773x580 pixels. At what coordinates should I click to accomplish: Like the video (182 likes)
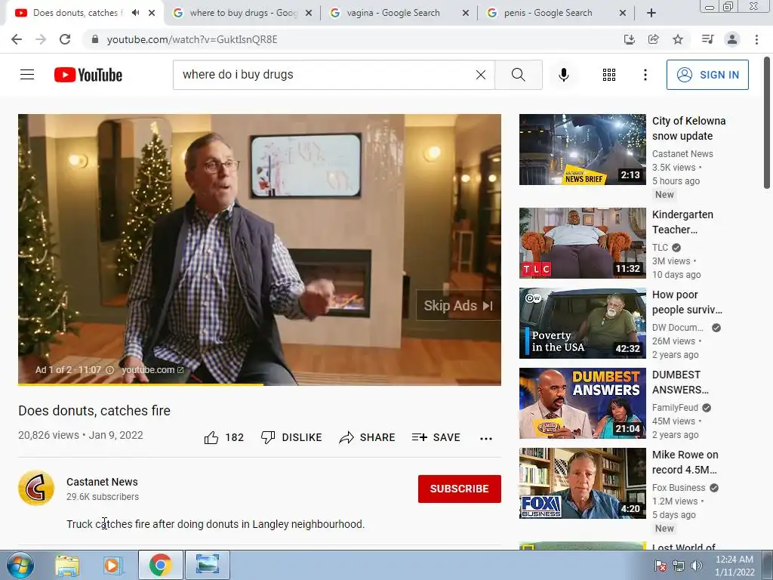(223, 437)
